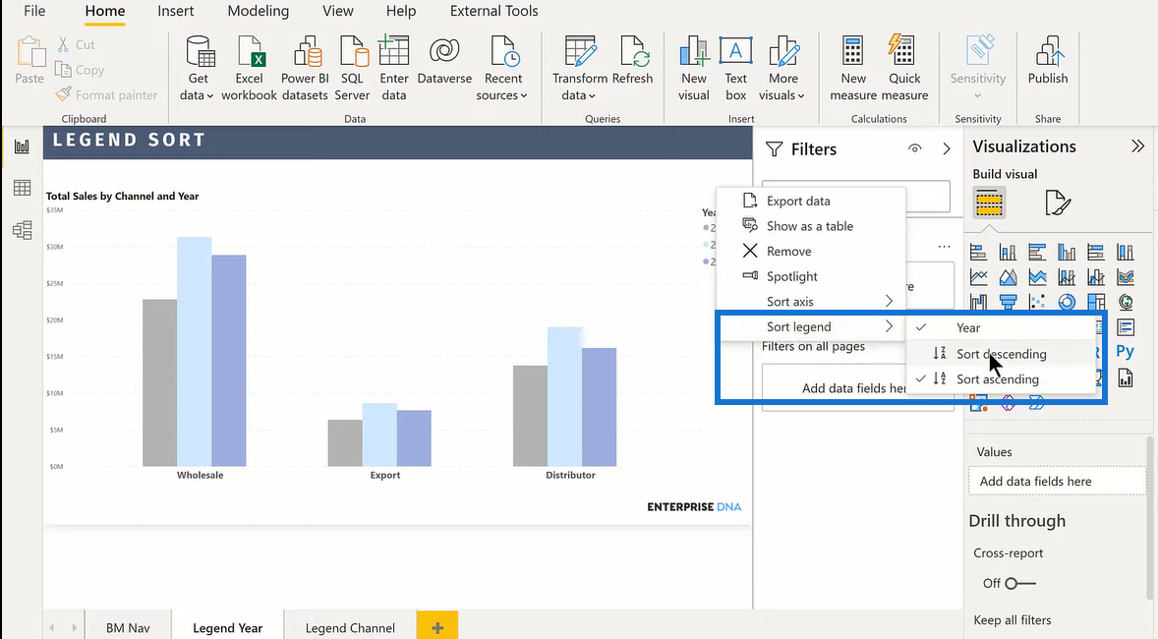Open the Legend Channel page tab
Viewport: 1158px width, 639px height.
pyautogui.click(x=350, y=627)
